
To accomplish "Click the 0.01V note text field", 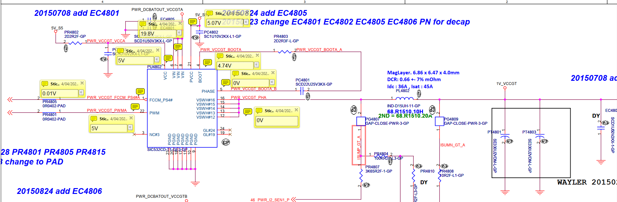I will [x=60, y=93].
